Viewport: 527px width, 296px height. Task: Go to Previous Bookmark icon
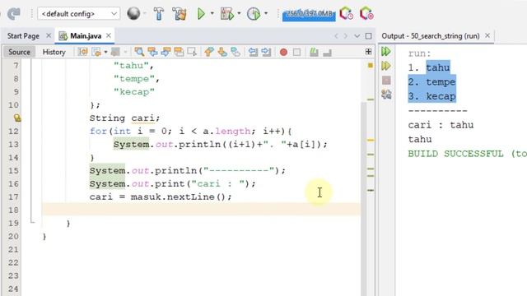point(208,52)
